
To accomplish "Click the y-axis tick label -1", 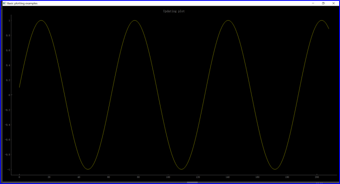I will (9, 169).
